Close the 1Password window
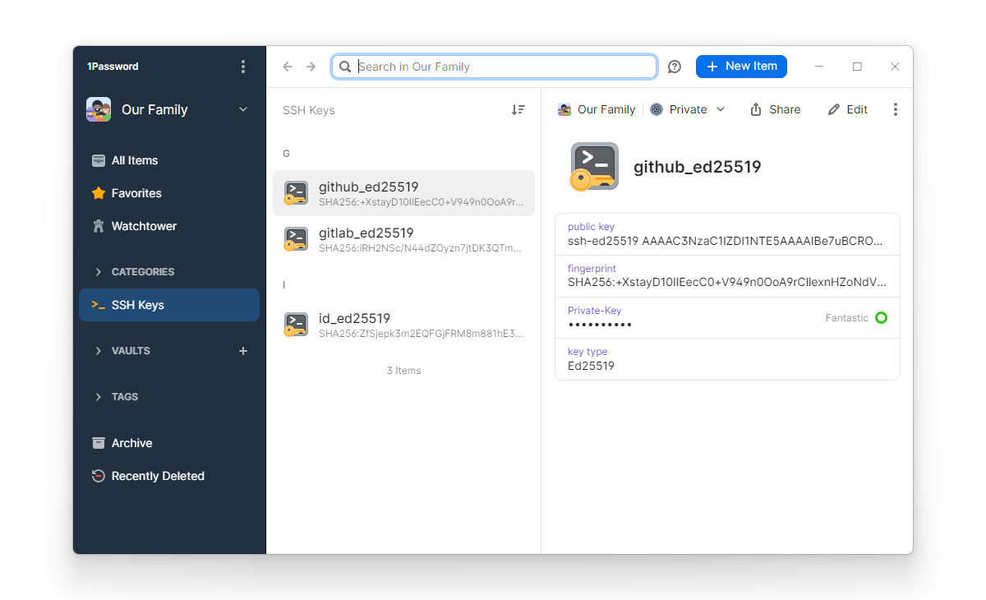 [895, 67]
